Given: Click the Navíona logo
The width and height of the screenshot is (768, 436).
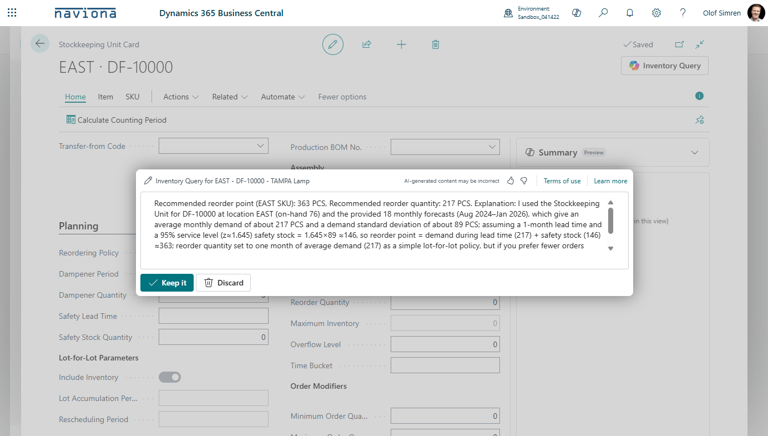Looking at the screenshot, I should (x=85, y=13).
